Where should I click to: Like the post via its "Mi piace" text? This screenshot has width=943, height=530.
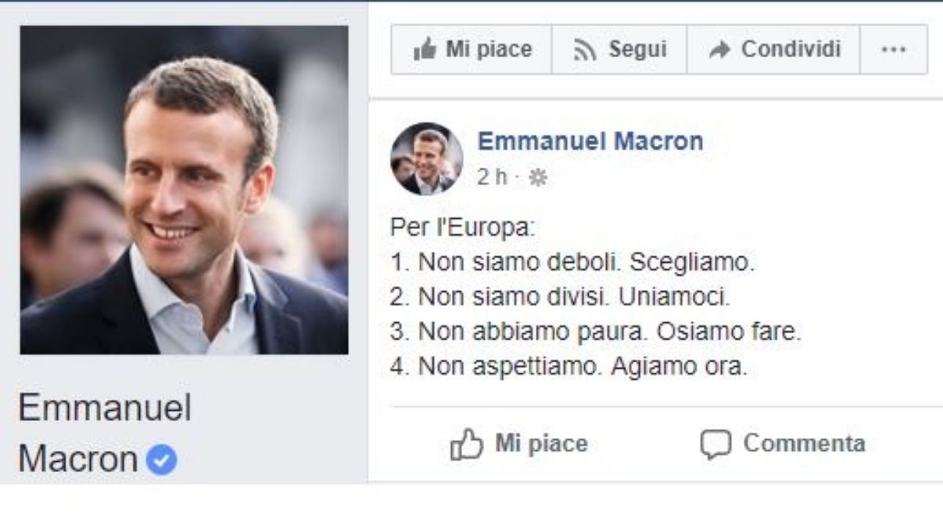(x=541, y=444)
